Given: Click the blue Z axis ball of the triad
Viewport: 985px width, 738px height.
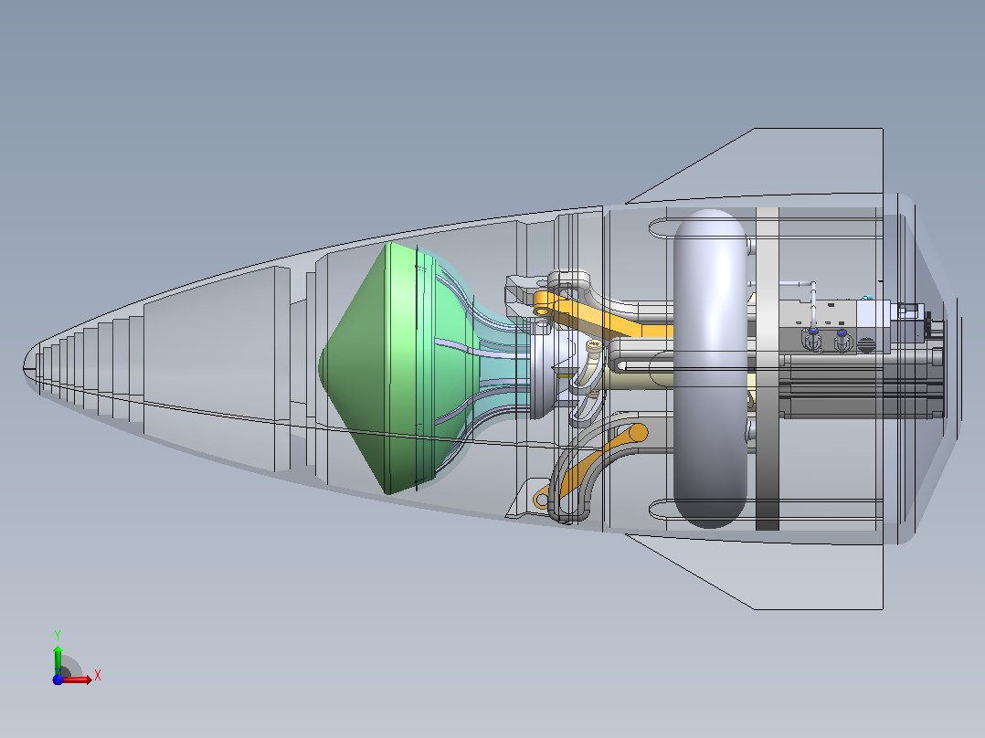Looking at the screenshot, I should click(58, 680).
